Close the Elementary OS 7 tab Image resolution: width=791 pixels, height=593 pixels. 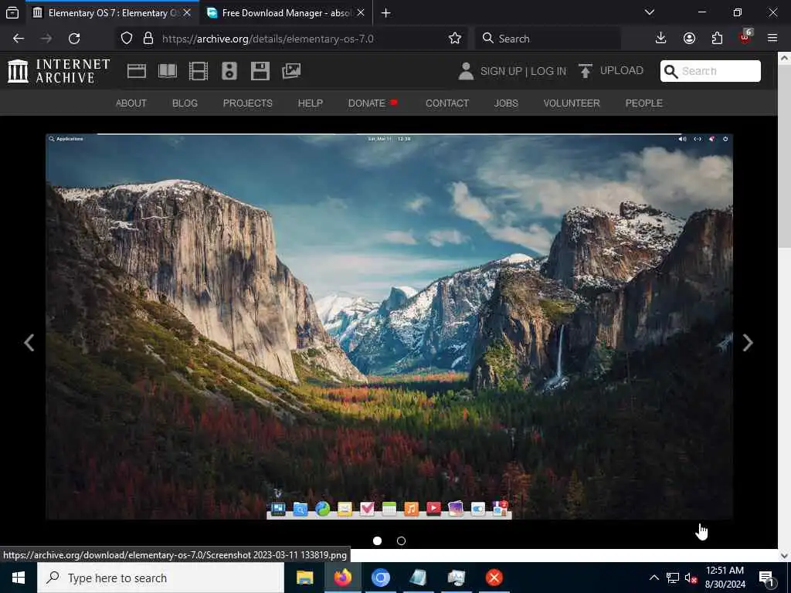[187, 12]
